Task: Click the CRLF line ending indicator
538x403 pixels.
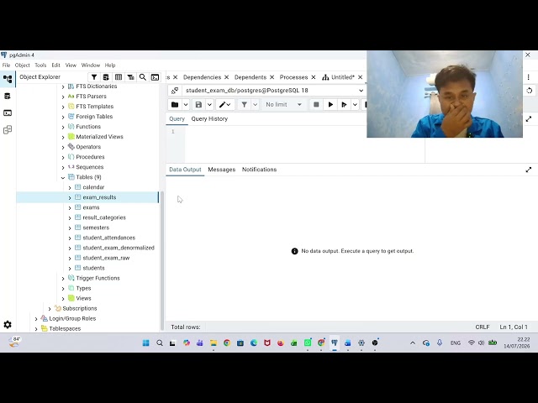Action: click(482, 327)
